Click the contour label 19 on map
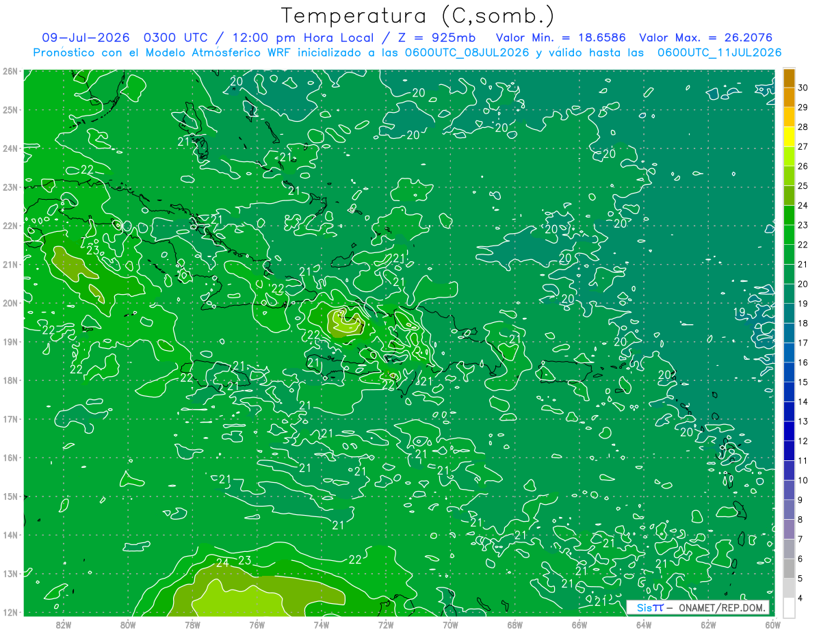This screenshot has width=821, height=634. 739,313
